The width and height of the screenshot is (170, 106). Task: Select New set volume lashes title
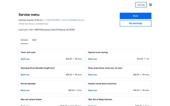pyautogui.click(x=31, y=99)
